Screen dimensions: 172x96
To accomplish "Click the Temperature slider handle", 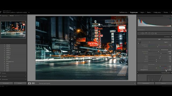I will (159, 45).
